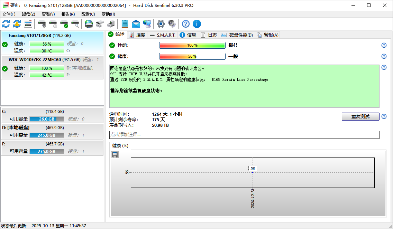Click the drive with binoculars toolbar icon

[x=100, y=24]
